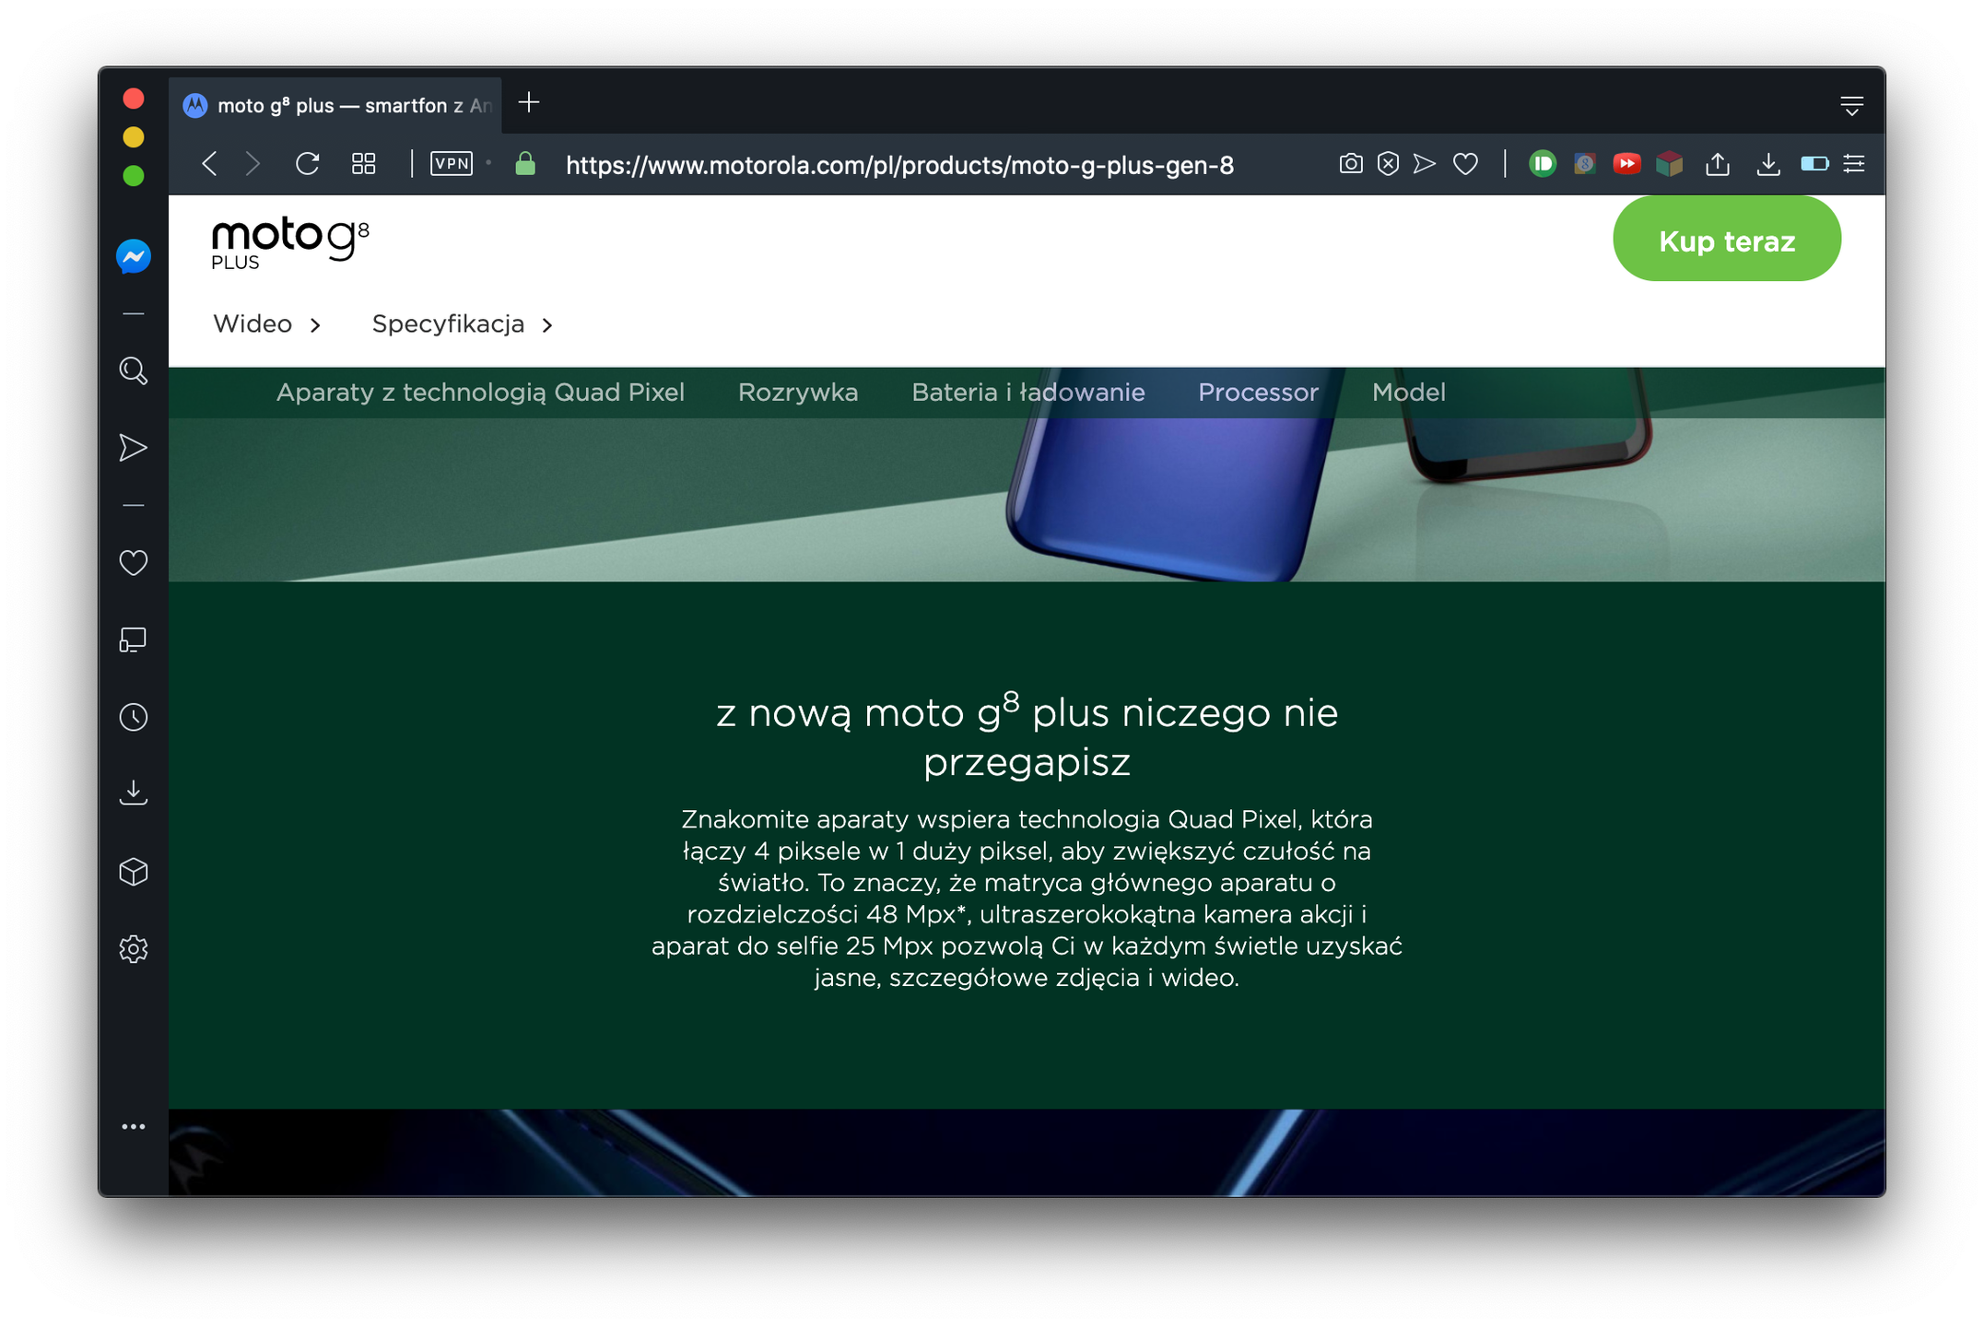Open the sidebar search icon

point(134,370)
